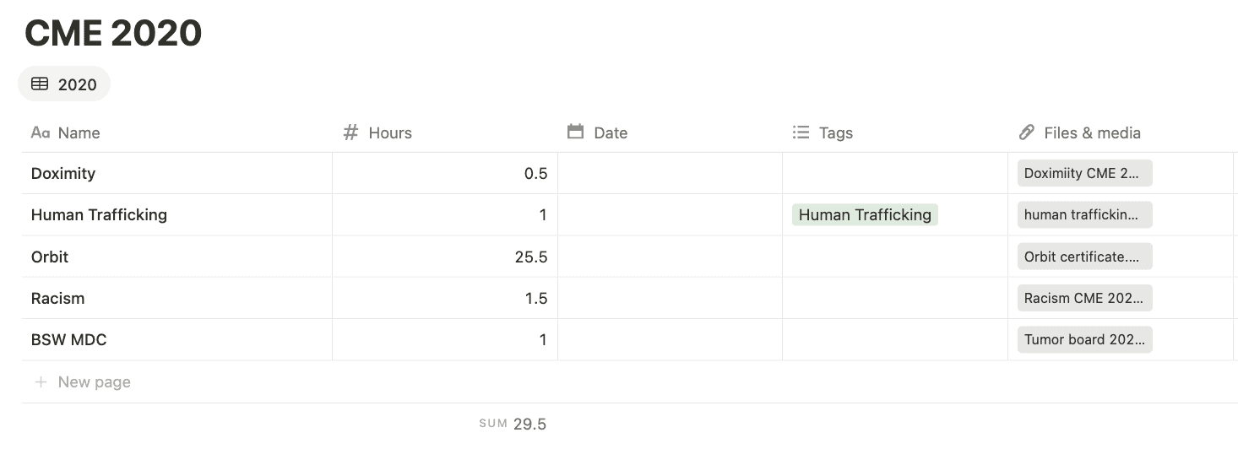Open the Tumor board file attachment
Screen dimensions: 1238x476
1084,339
